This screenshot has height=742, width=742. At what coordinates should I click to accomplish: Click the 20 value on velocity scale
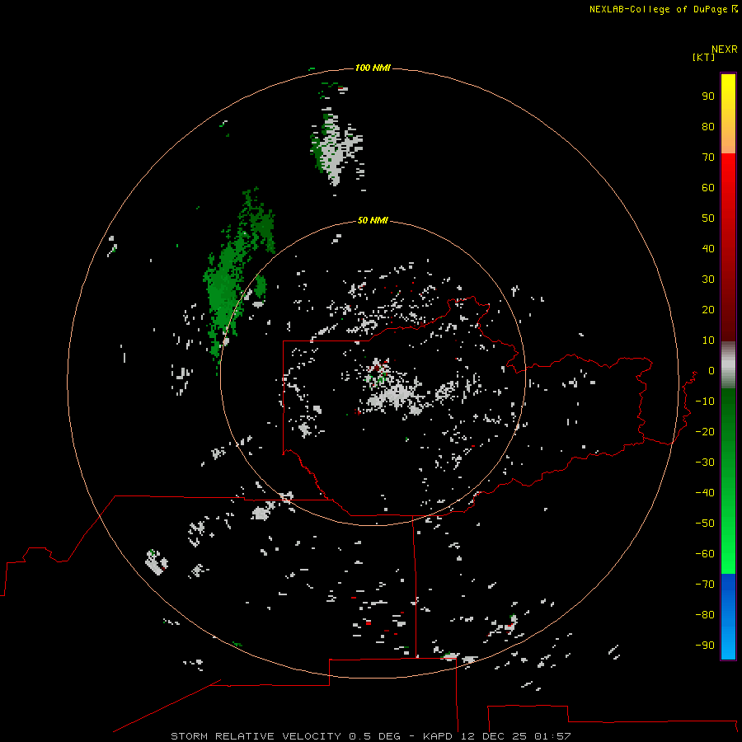[x=708, y=310]
